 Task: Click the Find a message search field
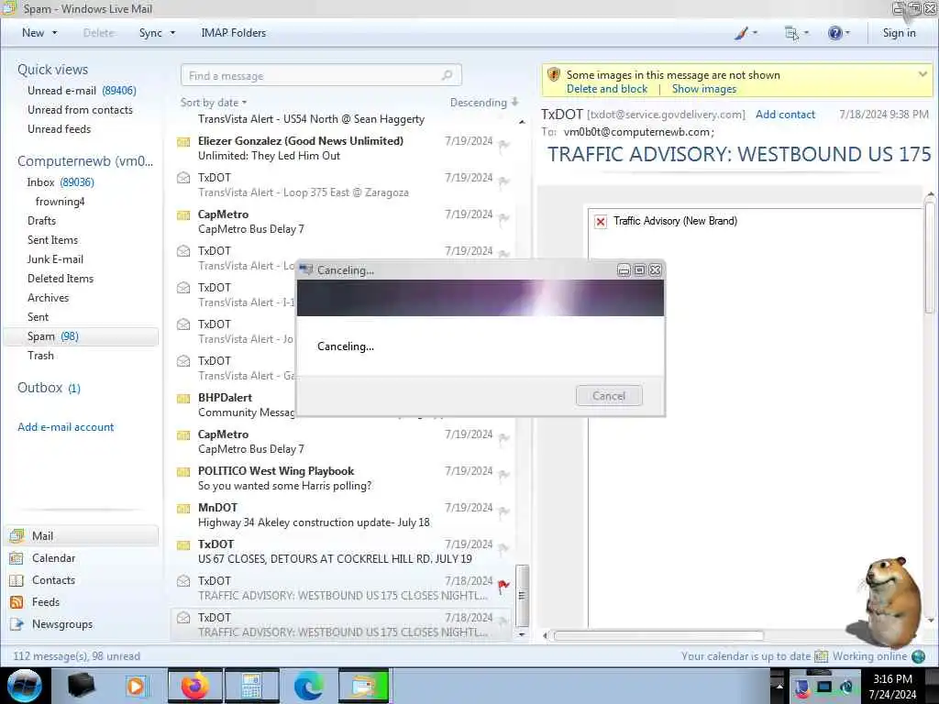320,75
